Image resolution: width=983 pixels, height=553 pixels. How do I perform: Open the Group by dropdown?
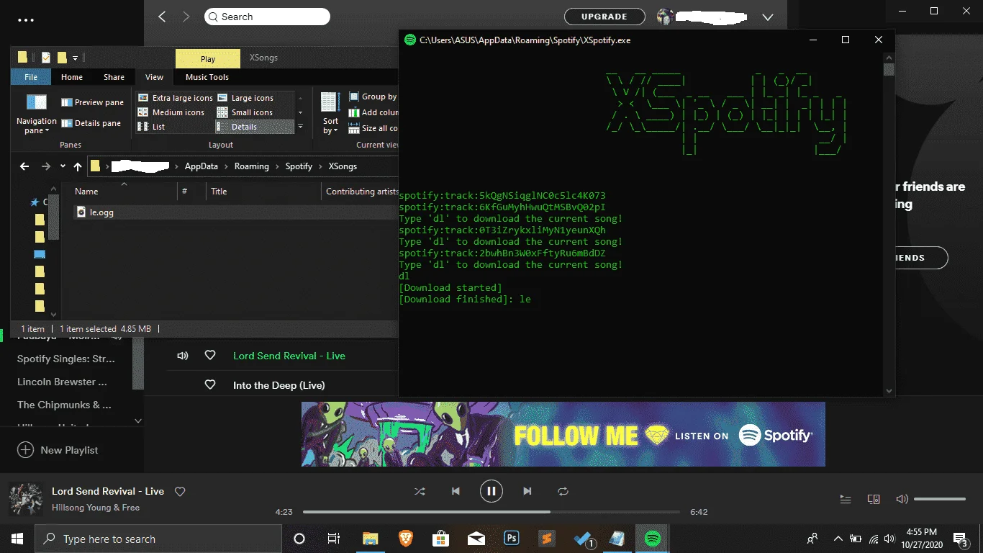tap(373, 96)
